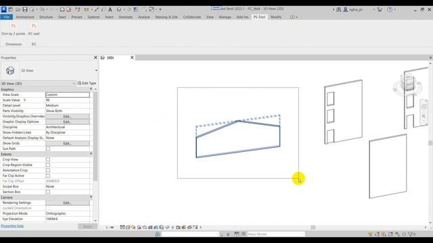Viewport: 433px width, 243px height.
Task: Click Edit for Visibility/Graphics Overrides
Action: [x=68, y=116]
